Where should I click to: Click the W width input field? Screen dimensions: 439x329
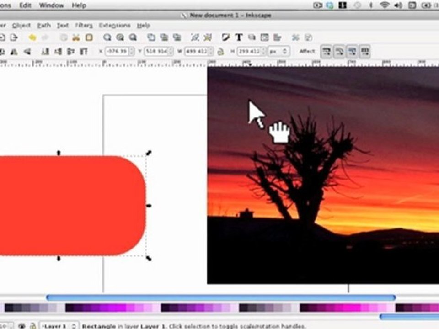tap(197, 52)
